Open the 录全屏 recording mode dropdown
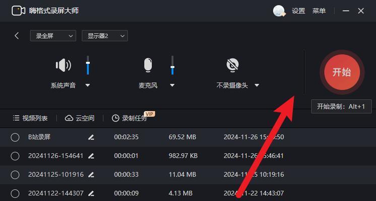 click(x=53, y=36)
